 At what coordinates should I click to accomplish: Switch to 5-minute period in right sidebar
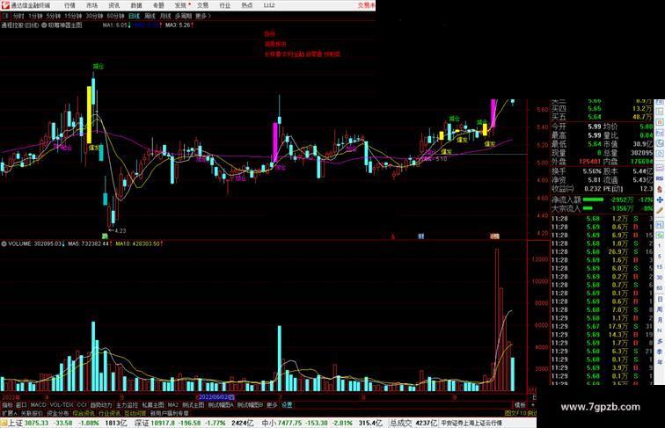660,257
